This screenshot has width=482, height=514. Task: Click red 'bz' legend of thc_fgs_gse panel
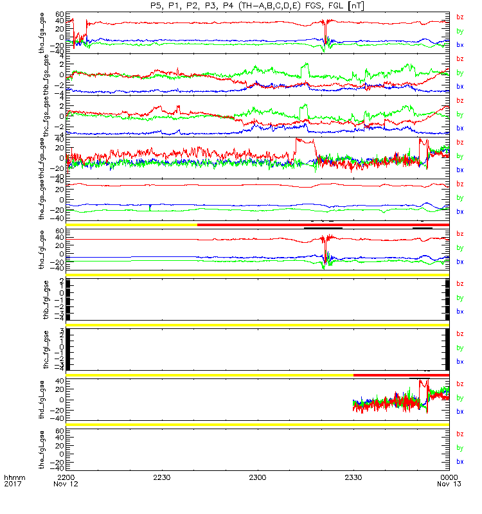(460, 100)
